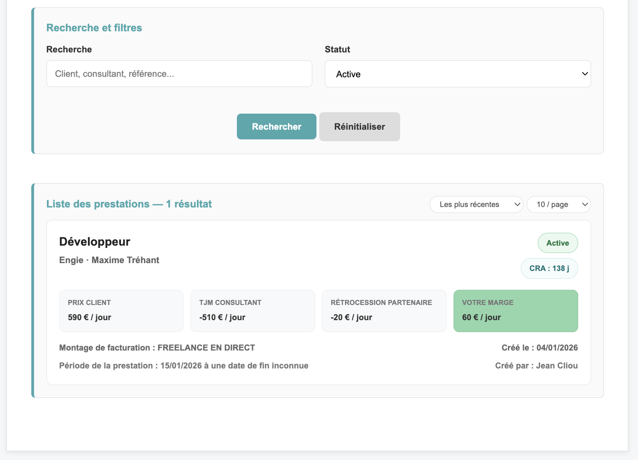Click the Engie · Maxime Tréhant subtitle

pyautogui.click(x=109, y=260)
